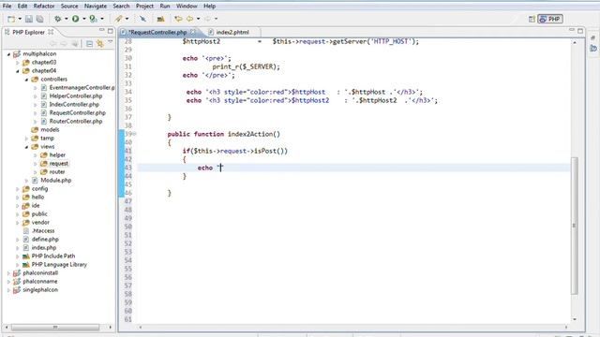Expand the temp folder

pyautogui.click(x=26, y=139)
